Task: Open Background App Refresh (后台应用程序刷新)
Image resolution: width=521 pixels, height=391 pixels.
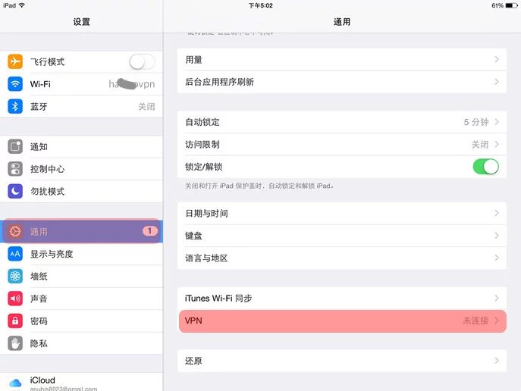Action: coord(341,82)
